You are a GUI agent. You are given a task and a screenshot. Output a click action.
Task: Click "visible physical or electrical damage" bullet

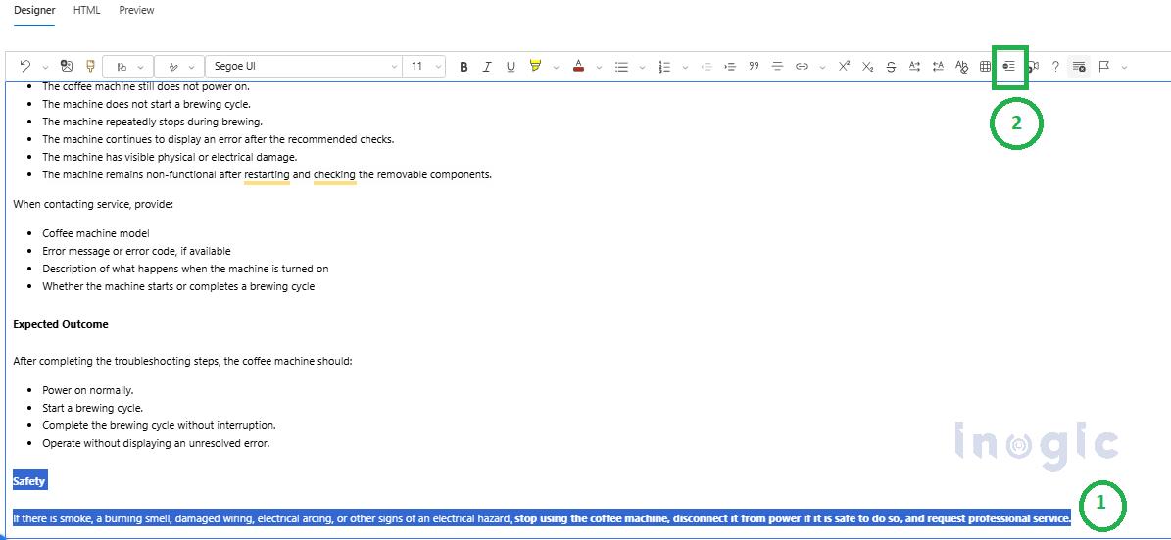tap(170, 157)
